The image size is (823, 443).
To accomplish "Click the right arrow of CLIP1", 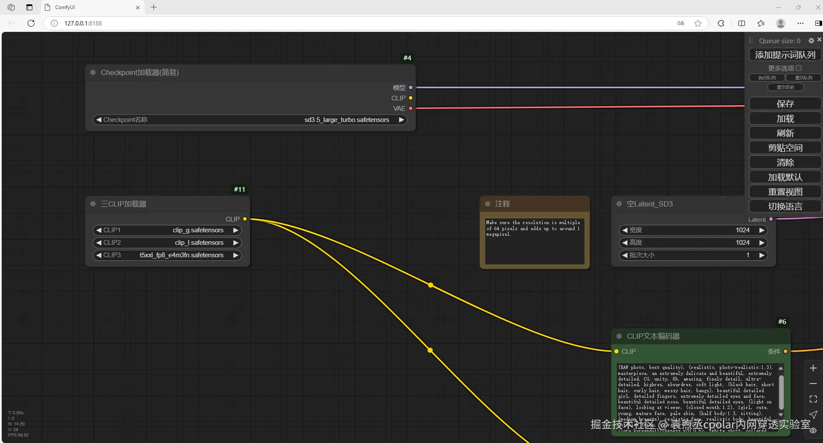I will point(236,230).
